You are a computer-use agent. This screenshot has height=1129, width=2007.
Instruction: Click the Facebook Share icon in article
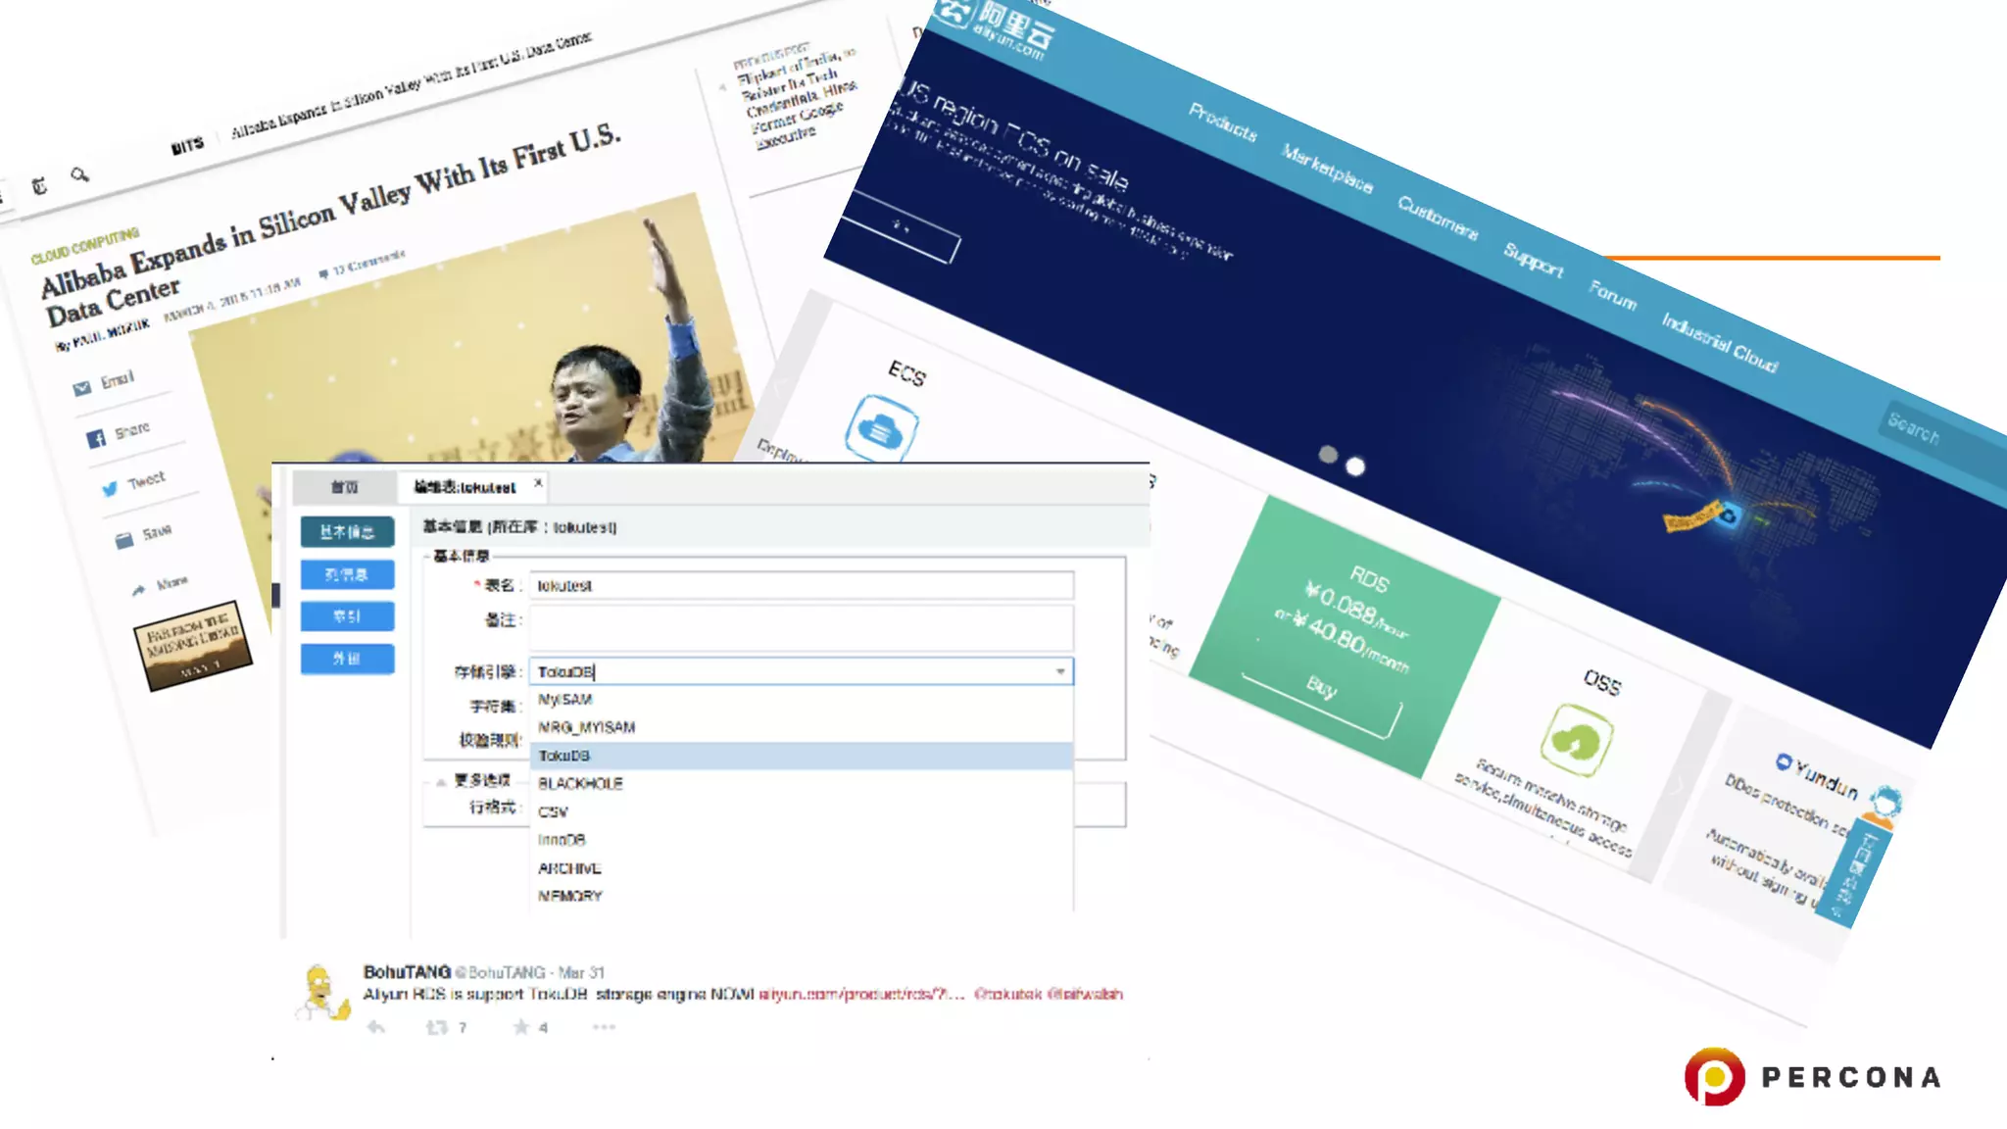96,438
